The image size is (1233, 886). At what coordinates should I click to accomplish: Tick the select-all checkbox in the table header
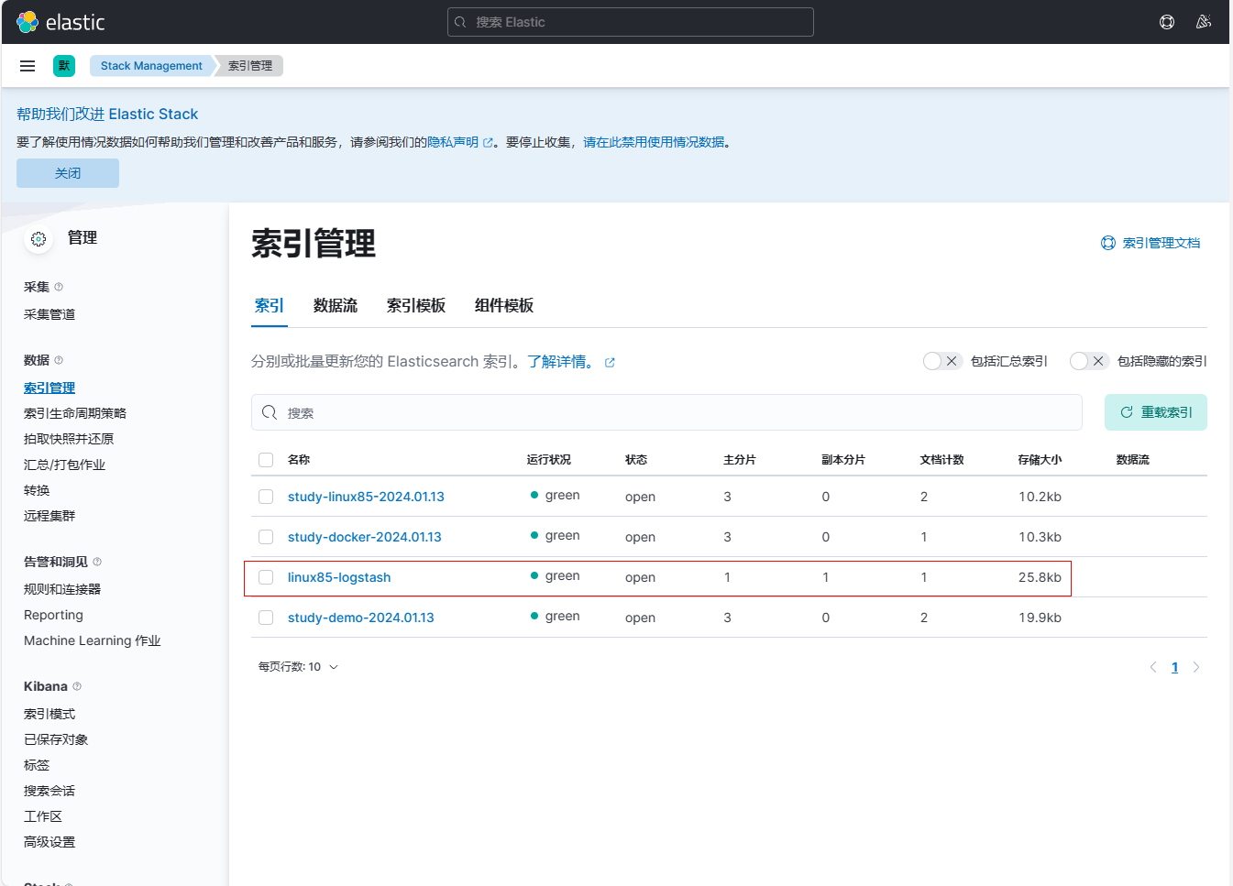266,460
